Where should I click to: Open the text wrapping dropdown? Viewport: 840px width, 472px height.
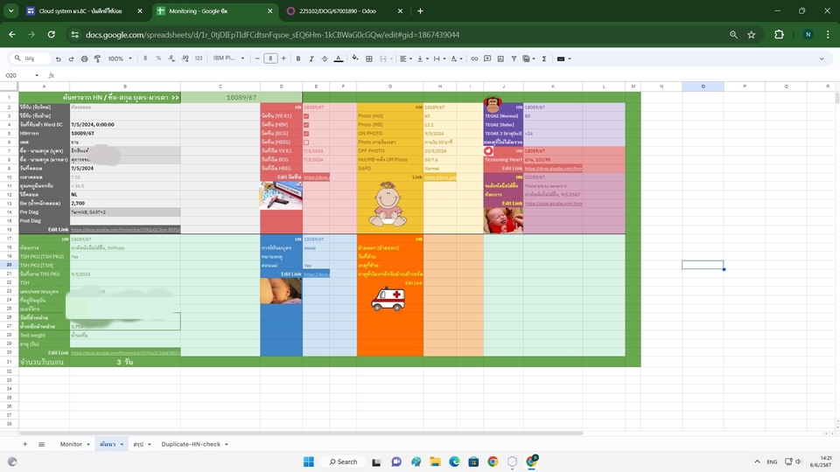click(439, 59)
